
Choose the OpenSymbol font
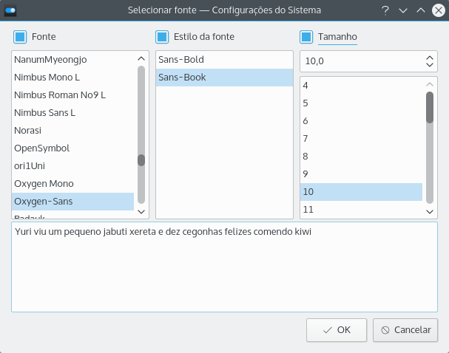tap(41, 148)
